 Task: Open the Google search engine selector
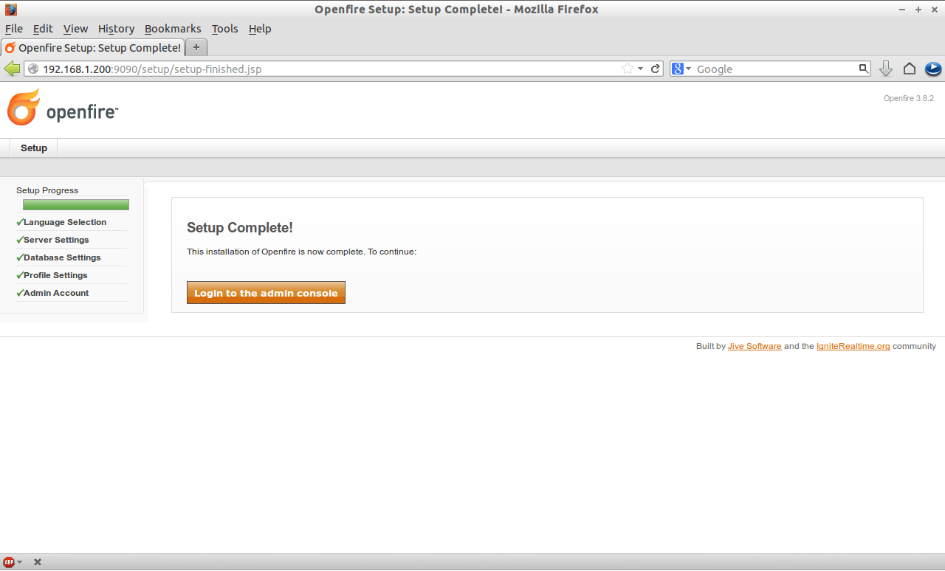pyautogui.click(x=681, y=69)
